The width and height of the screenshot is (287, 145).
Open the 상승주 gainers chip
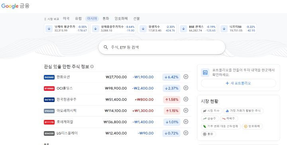coord(210,118)
